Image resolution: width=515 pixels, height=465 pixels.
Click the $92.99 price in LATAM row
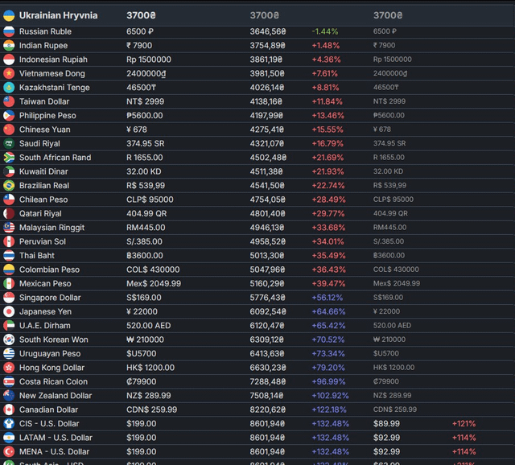point(387,438)
